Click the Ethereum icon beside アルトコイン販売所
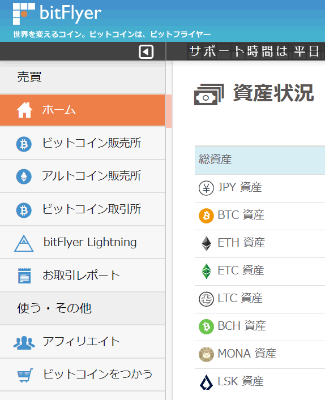The height and width of the screenshot is (400, 325). tap(24, 177)
